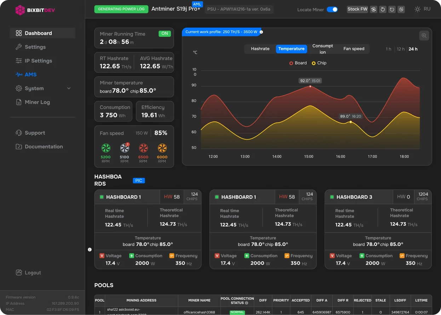The image size is (441, 315).
Task: Click the Documentation folder icon
Action: (x=19, y=147)
